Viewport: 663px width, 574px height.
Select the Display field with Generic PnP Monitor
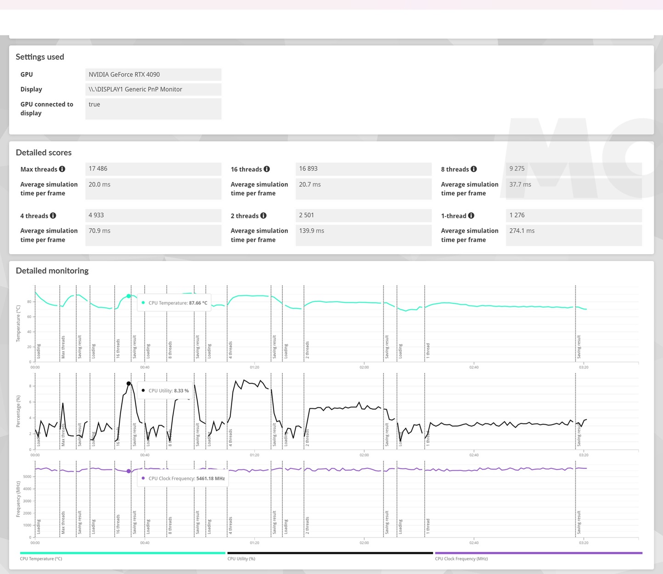[x=153, y=89]
